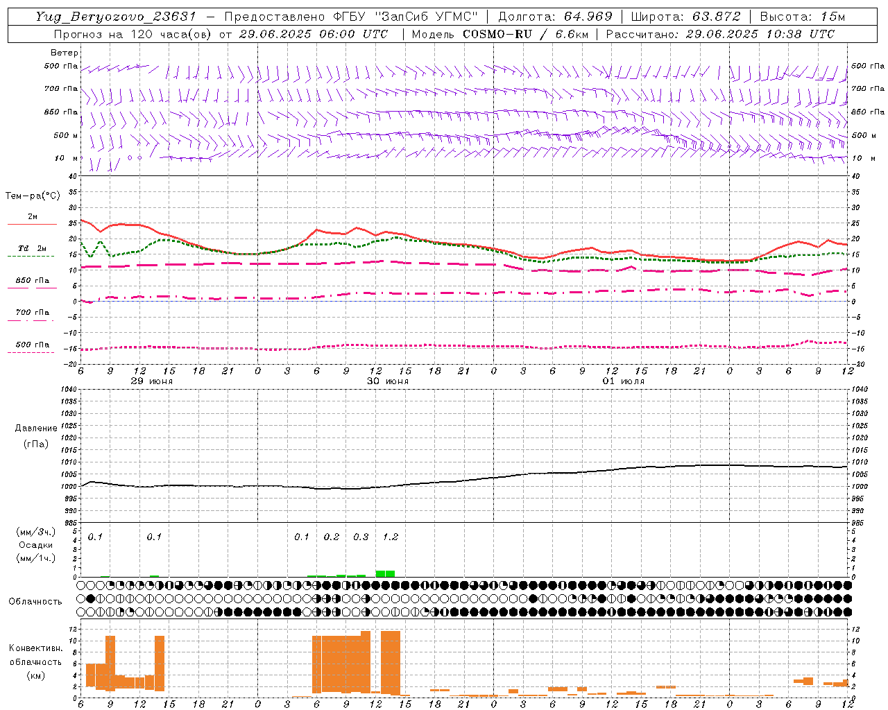Click the precipitation value "1.2"
This screenshot has height=710, width=888.
coord(391,537)
